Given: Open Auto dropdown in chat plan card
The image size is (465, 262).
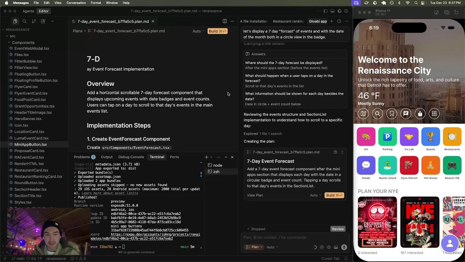Looking at the screenshot, I should tap(316, 195).
